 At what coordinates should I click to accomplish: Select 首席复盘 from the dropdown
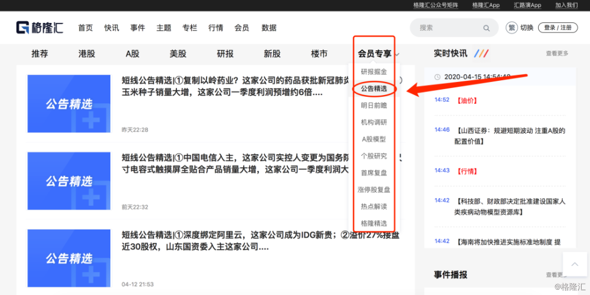pos(373,173)
